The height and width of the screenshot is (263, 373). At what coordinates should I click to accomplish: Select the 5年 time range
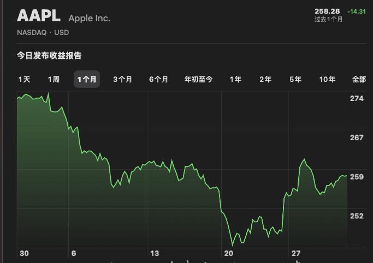tap(295, 80)
